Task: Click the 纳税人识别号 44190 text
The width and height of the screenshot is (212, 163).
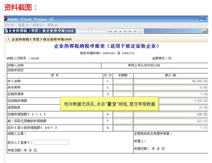Action: [x=23, y=58]
